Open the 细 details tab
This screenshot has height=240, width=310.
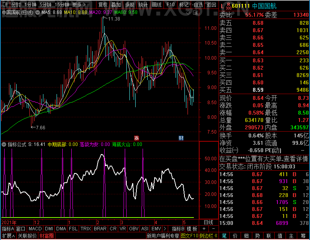[x=246, y=236]
